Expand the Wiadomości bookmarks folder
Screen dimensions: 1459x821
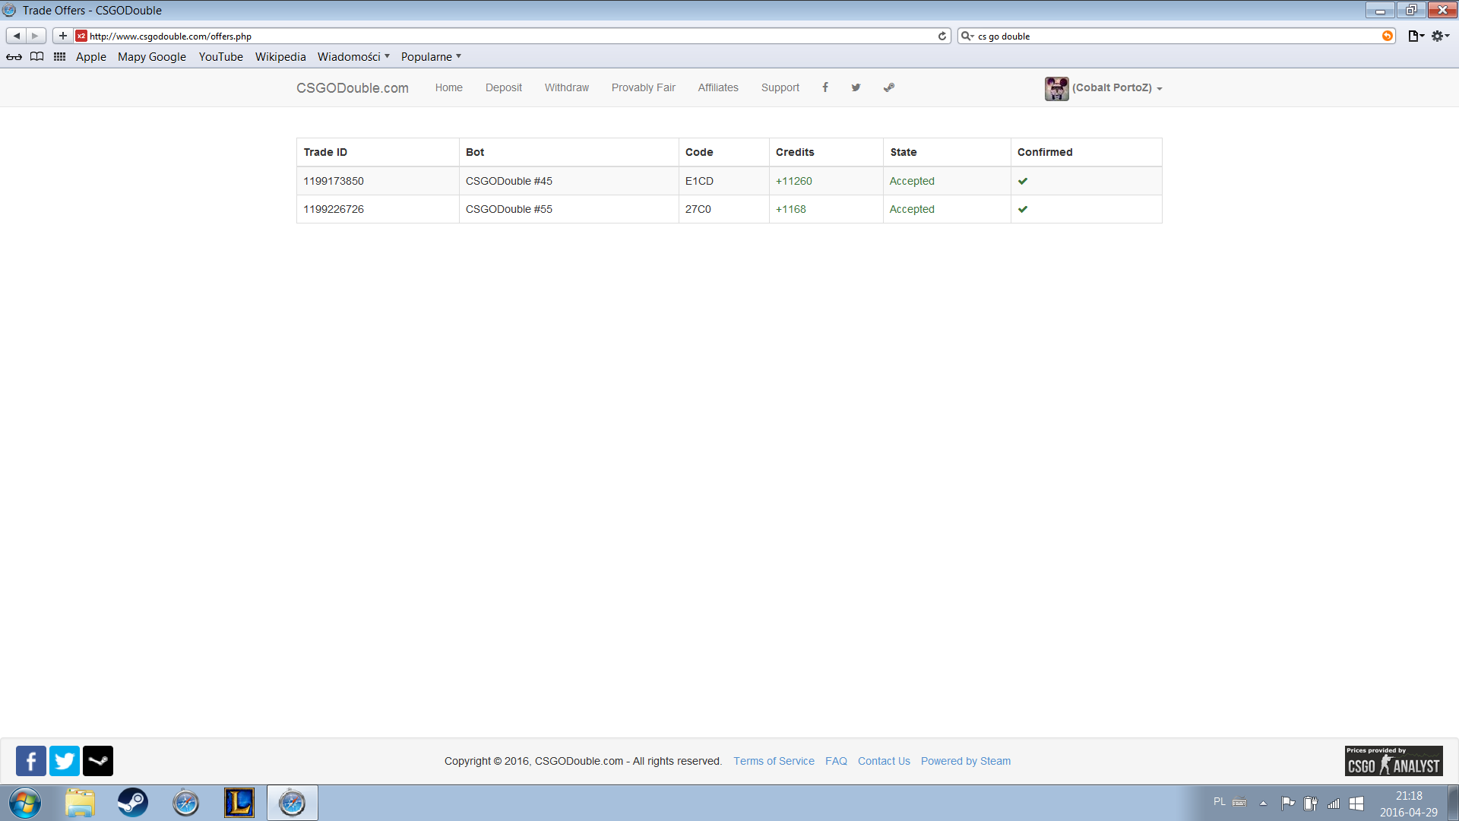(353, 57)
